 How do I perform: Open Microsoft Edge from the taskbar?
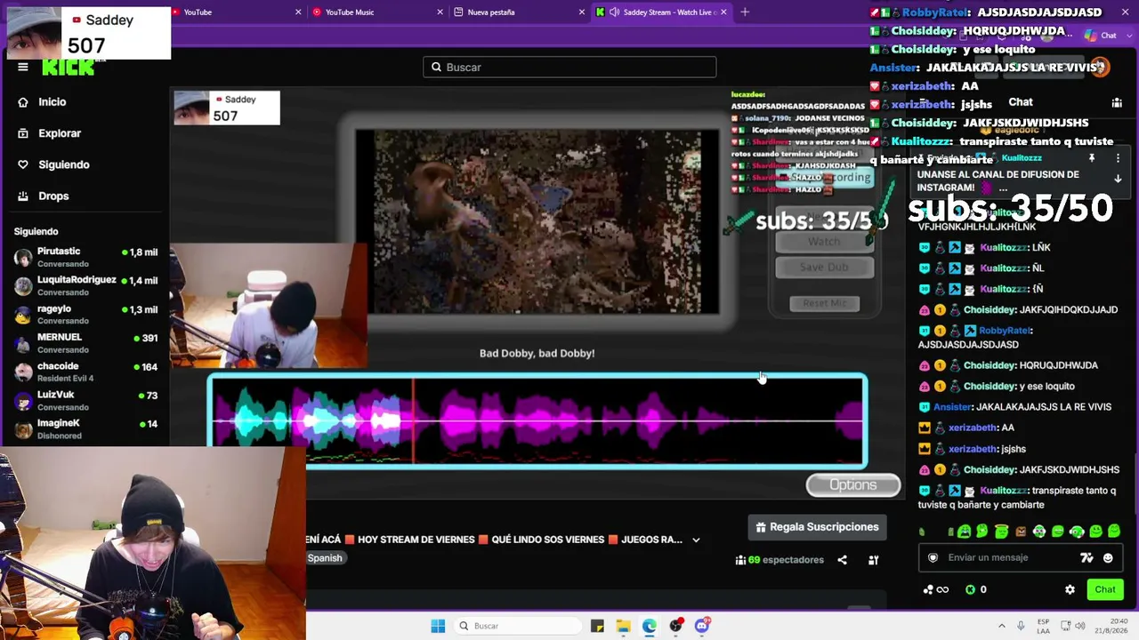point(650,626)
